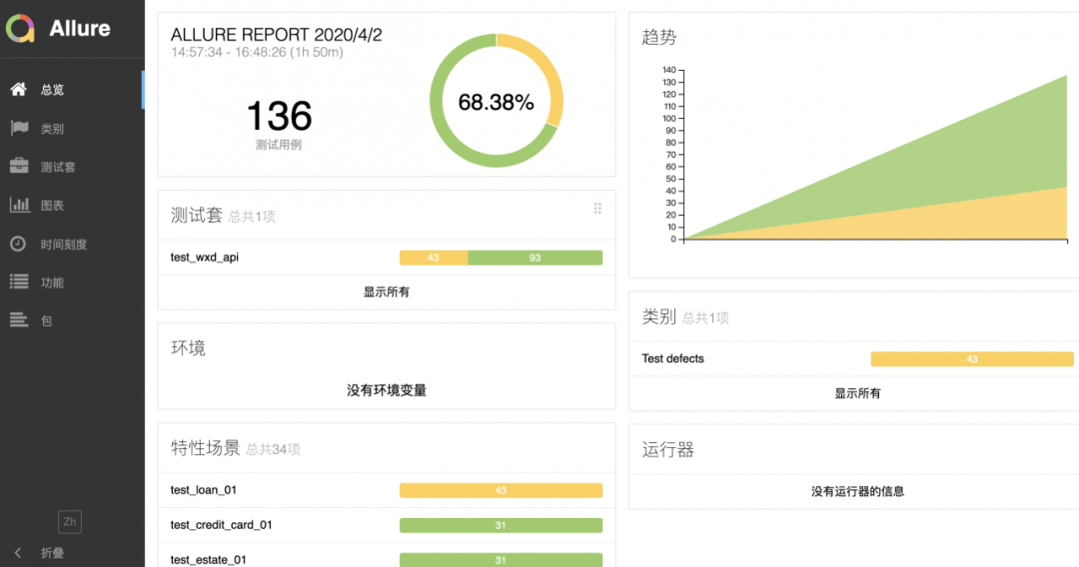1079x567 pixels.
Task: Open the test_wxd_api suite row
Action: click(x=387, y=258)
